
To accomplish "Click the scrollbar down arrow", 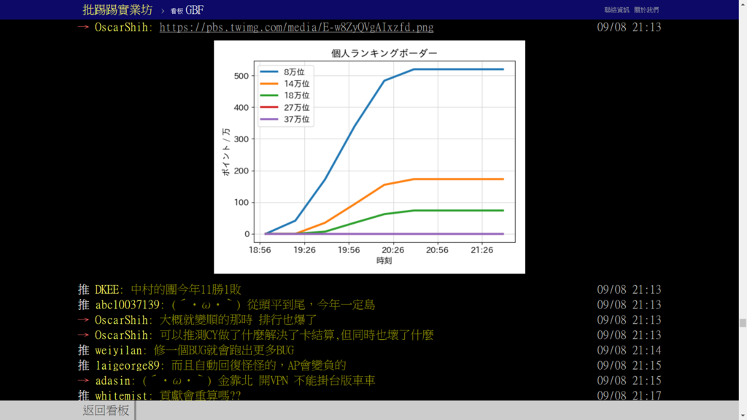I will (x=743, y=416).
